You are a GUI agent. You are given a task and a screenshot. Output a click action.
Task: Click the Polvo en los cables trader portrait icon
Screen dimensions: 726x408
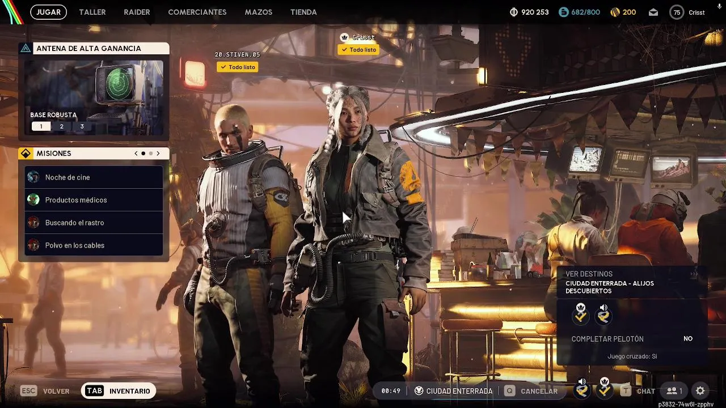(33, 245)
